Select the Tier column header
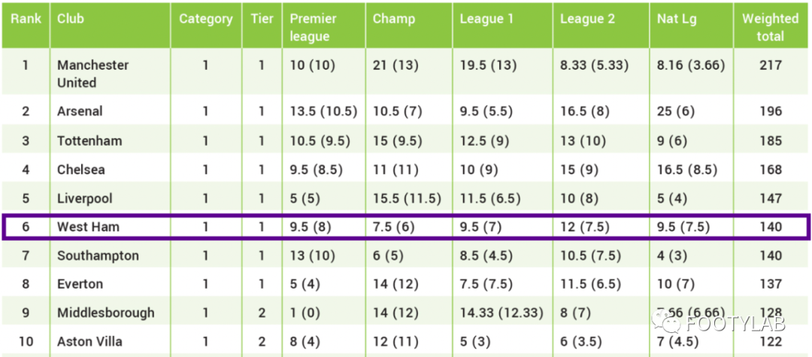 [262, 19]
